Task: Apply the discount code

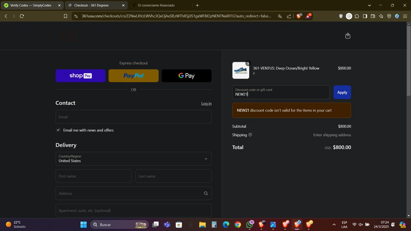Action: 342,93
